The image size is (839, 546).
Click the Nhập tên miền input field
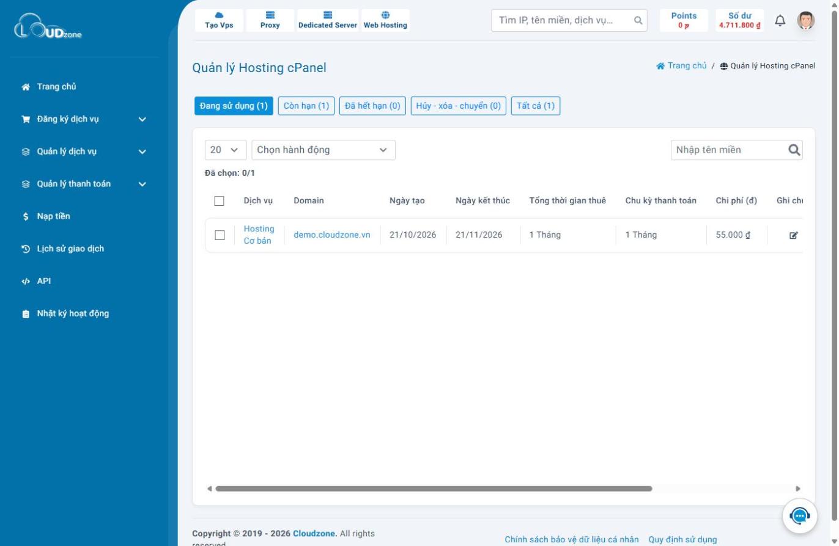click(x=736, y=150)
